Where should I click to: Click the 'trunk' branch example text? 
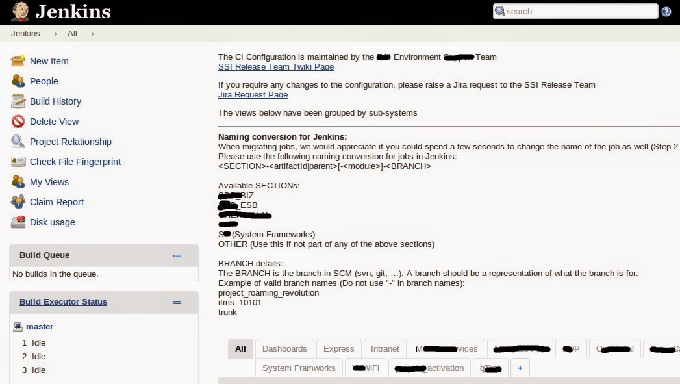tap(227, 313)
